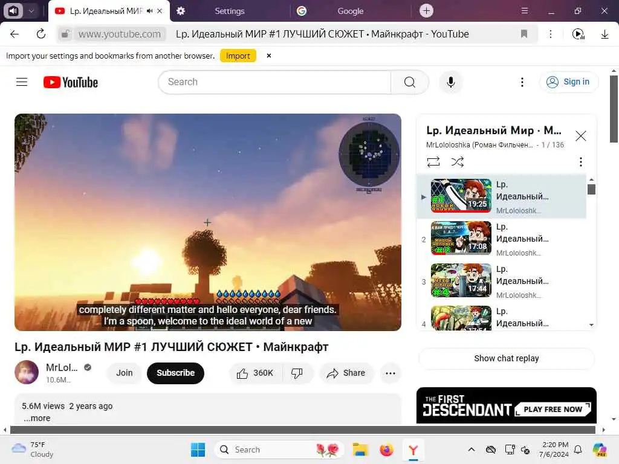Open a new tab
Screen dimensions: 619x464
point(426,11)
